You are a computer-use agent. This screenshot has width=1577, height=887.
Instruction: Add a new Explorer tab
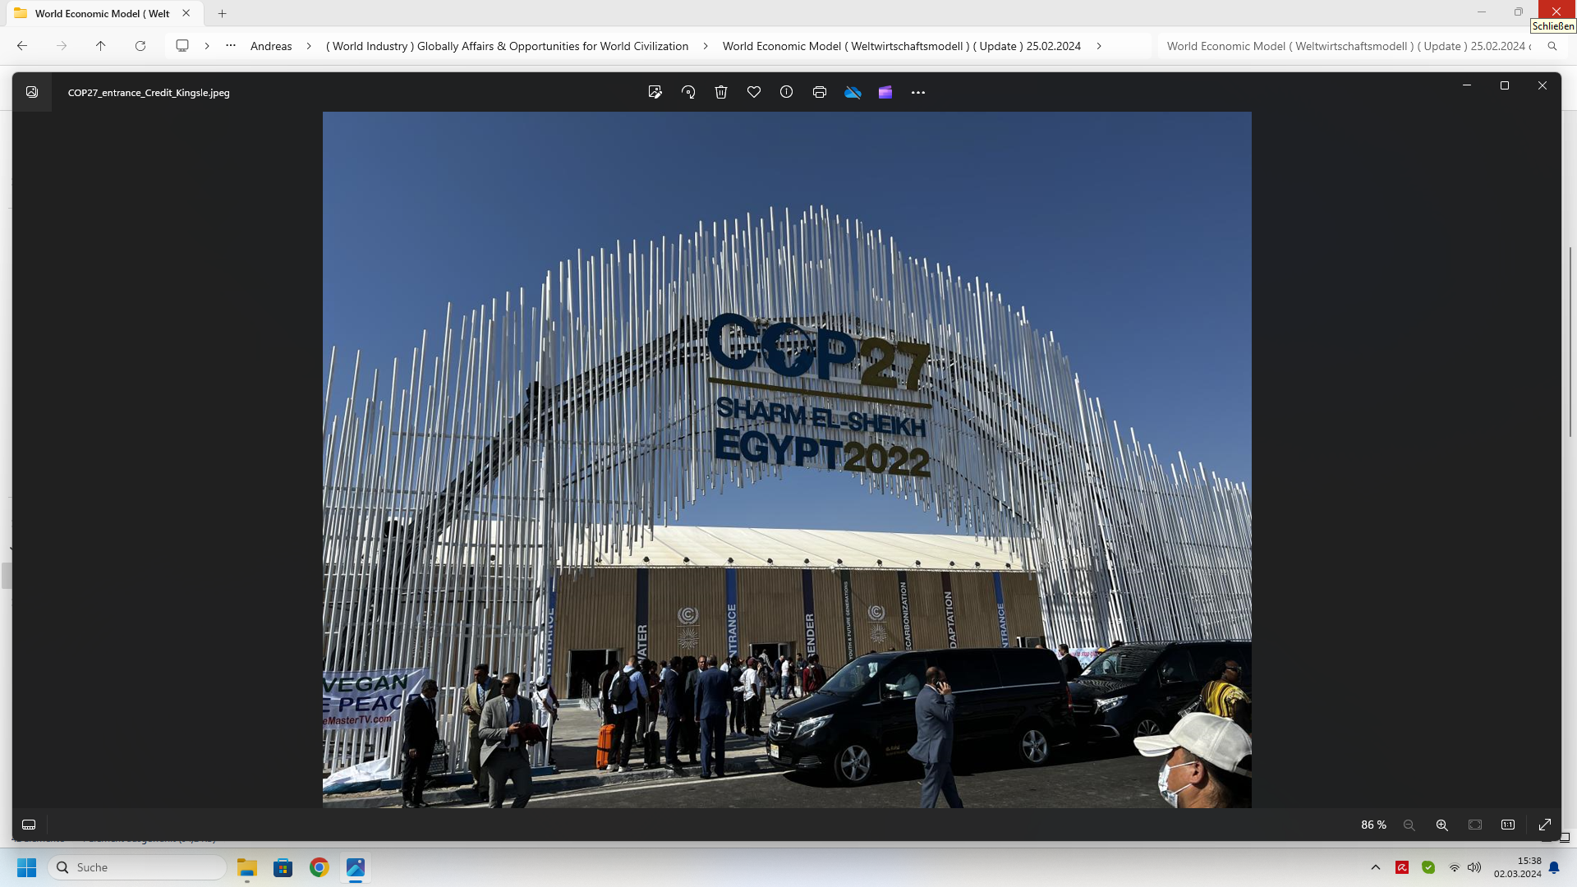tap(222, 13)
